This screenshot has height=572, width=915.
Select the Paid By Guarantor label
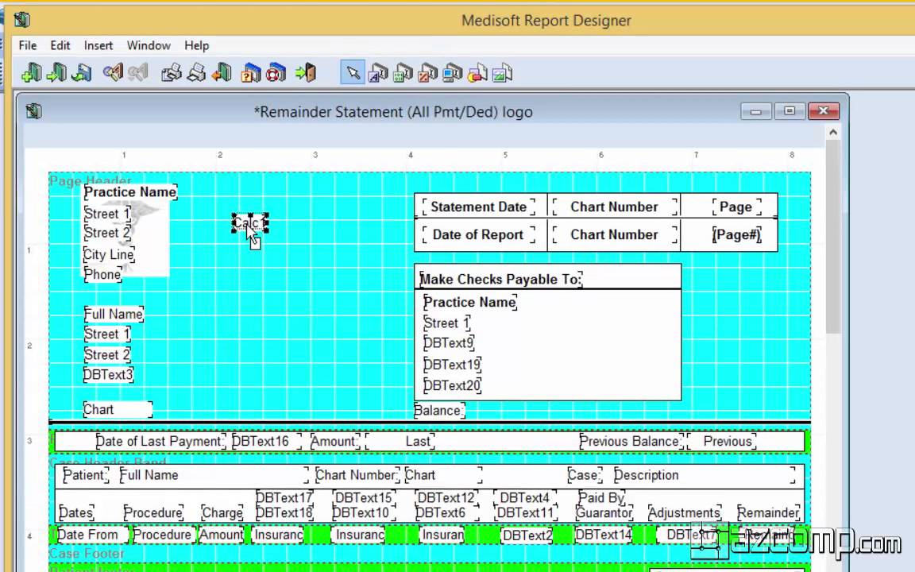[604, 505]
